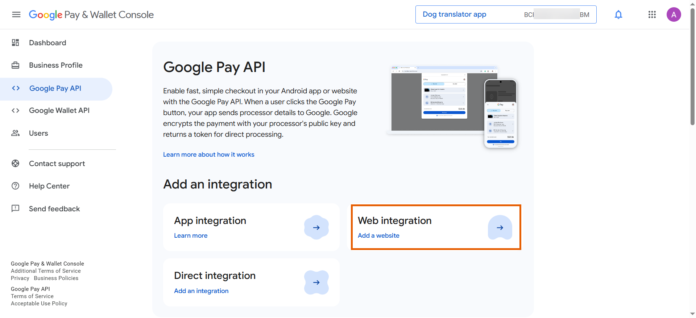Open the account avatar 'A'

click(674, 14)
